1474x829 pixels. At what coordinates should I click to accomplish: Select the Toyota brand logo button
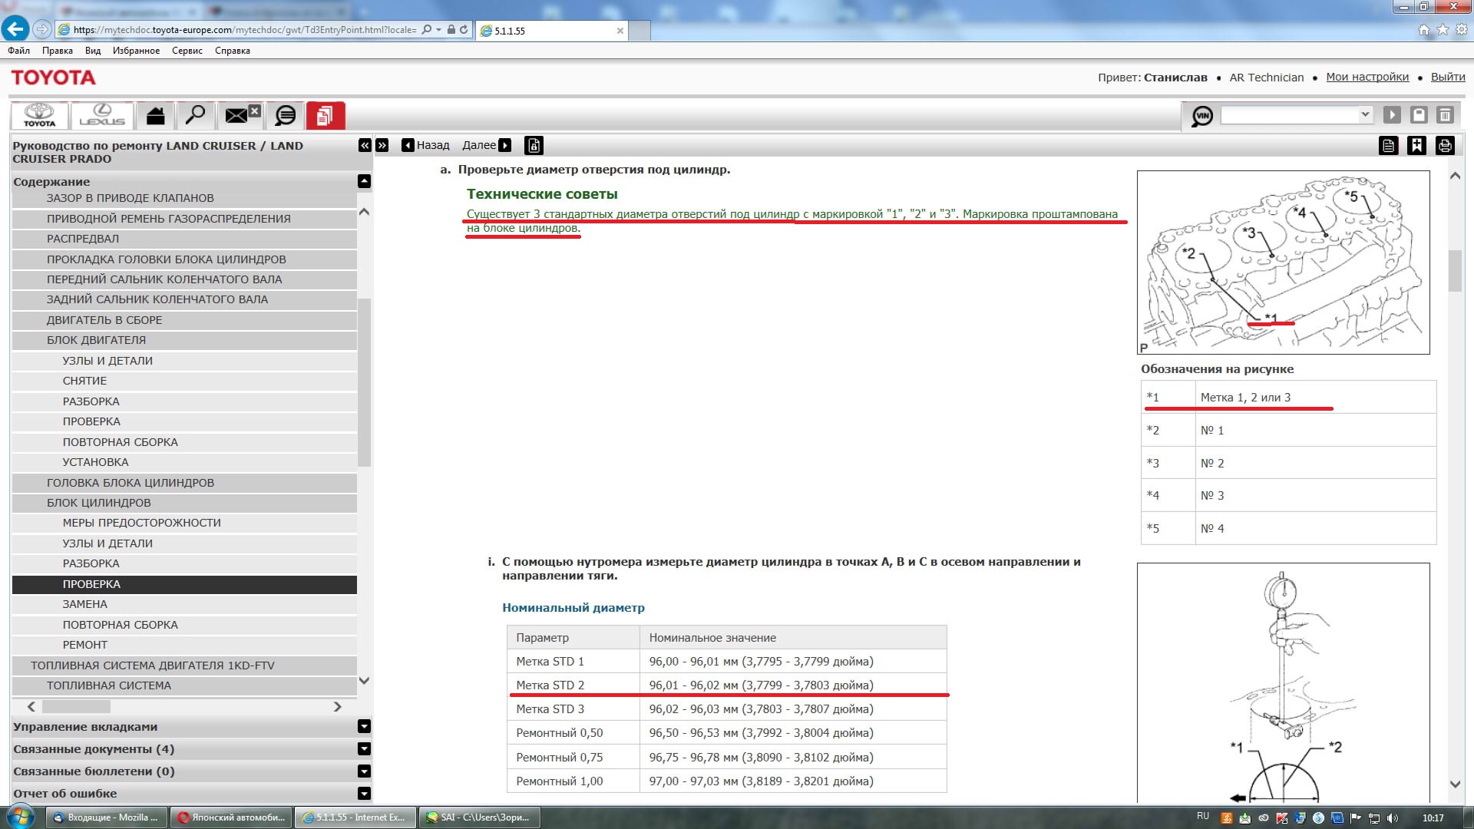(39, 116)
